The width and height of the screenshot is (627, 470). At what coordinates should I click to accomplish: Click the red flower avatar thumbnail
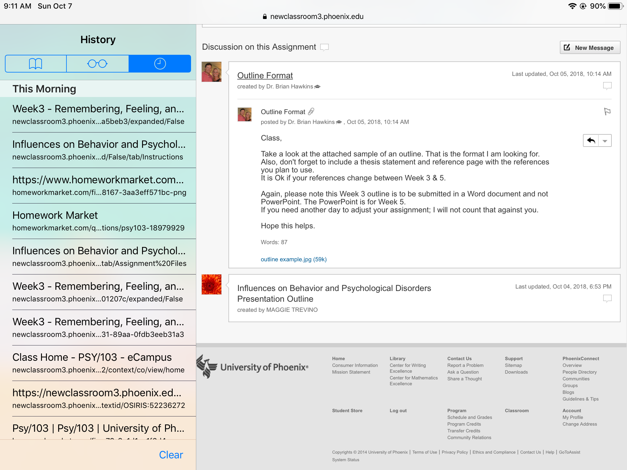tap(212, 285)
